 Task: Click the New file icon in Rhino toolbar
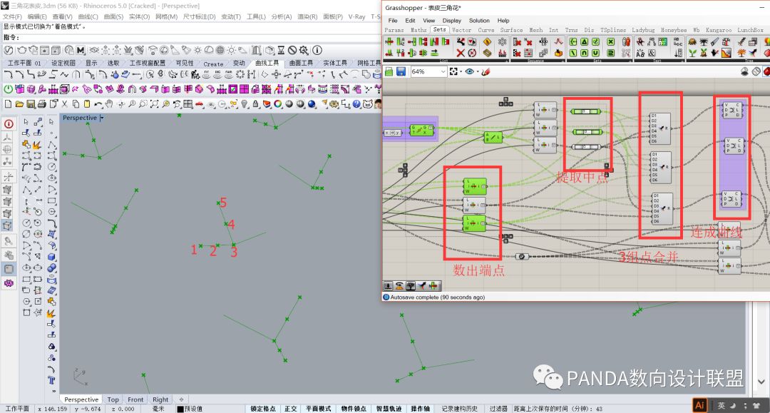point(8,103)
